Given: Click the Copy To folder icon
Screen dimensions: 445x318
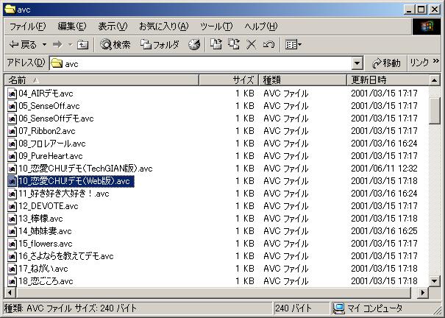Looking at the screenshot, I should (x=234, y=45).
